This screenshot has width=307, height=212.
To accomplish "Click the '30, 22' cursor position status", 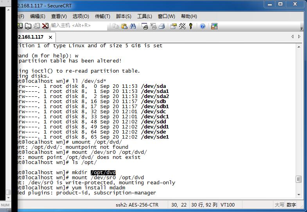I will tap(179, 205).
